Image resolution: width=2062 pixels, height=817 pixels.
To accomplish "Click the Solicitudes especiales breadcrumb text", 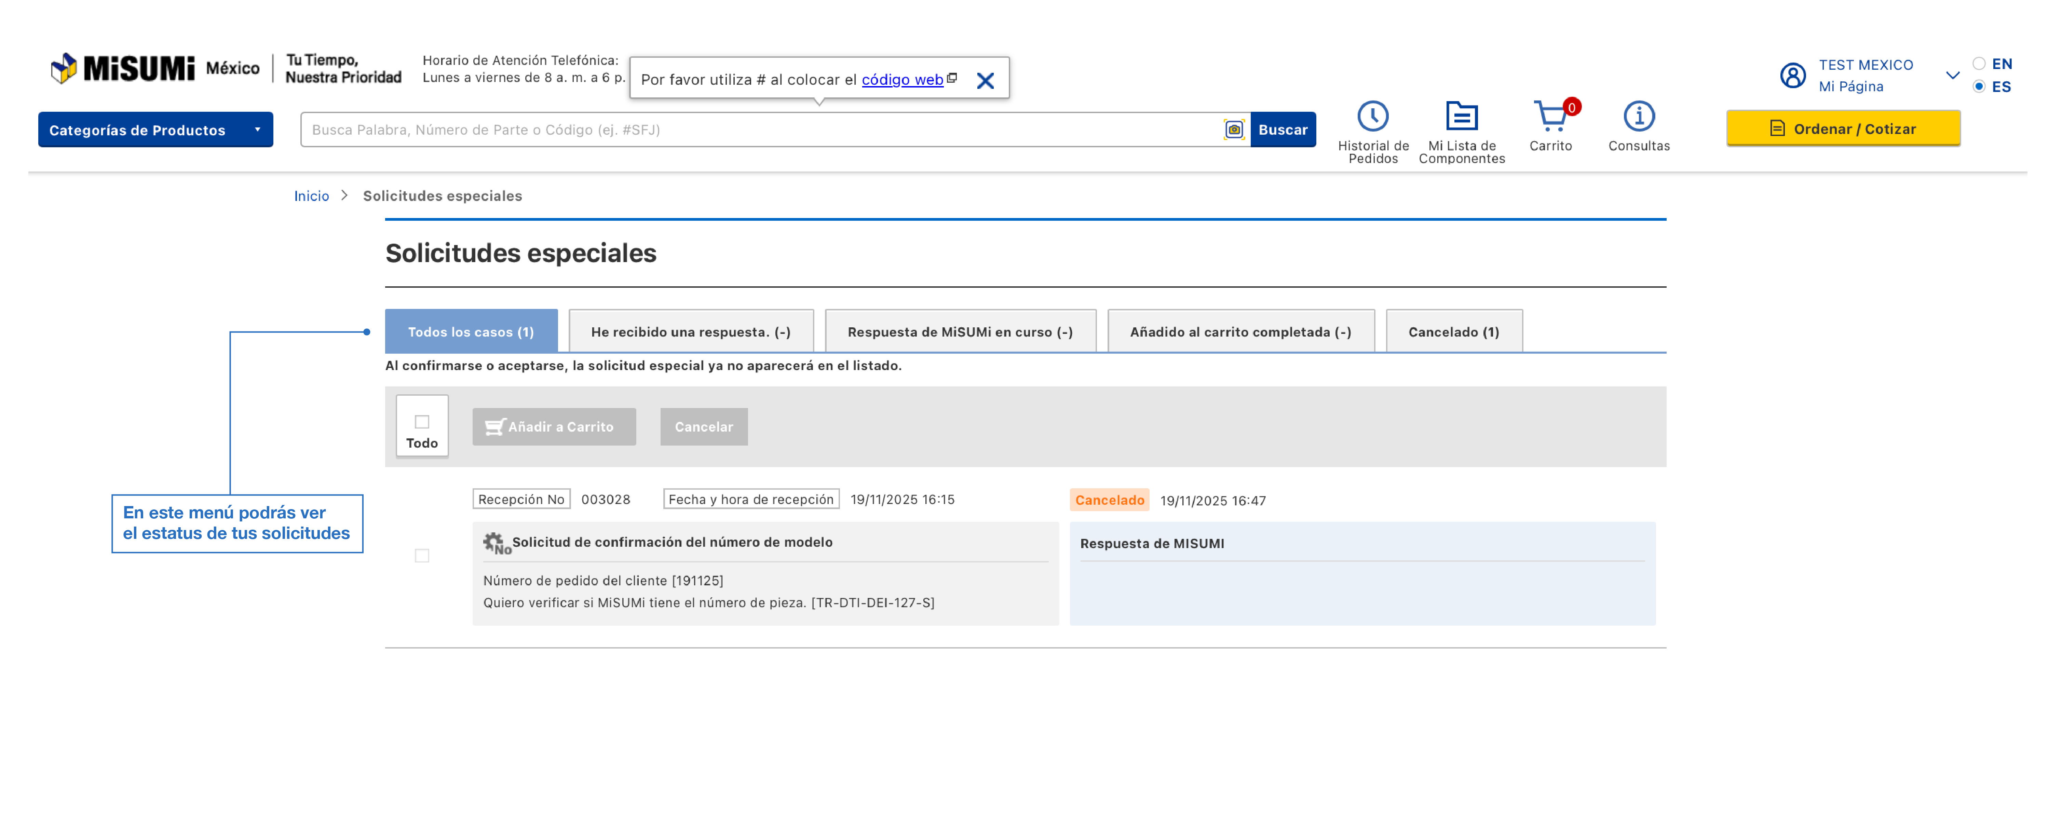I will 442,196.
